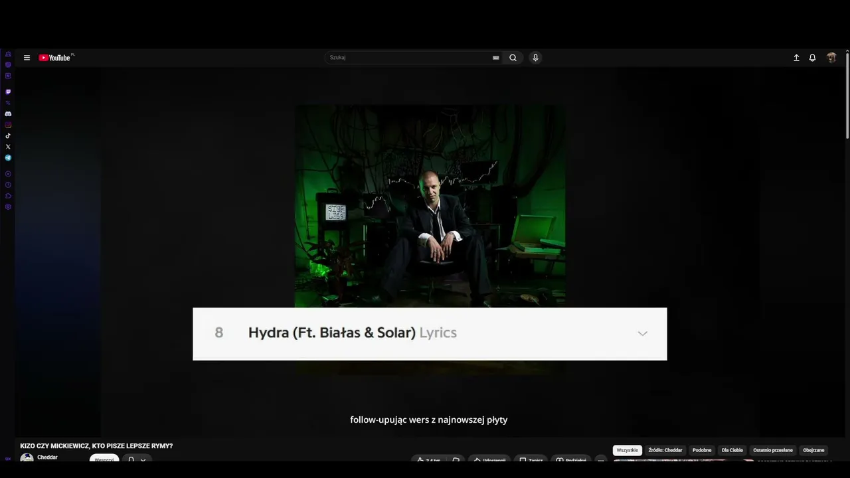850x478 pixels.
Task: Go to the YouTube home logo
Action: click(56, 58)
